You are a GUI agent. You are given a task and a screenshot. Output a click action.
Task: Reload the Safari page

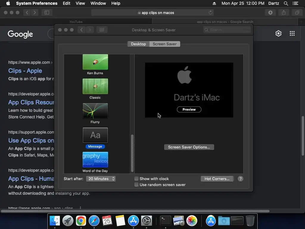(210, 13)
